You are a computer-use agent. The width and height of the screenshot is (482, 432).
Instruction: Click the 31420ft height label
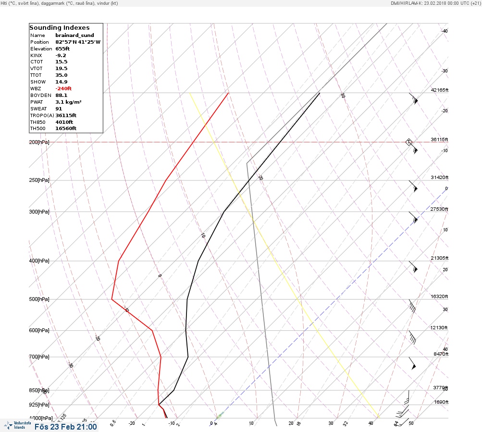pos(440,178)
